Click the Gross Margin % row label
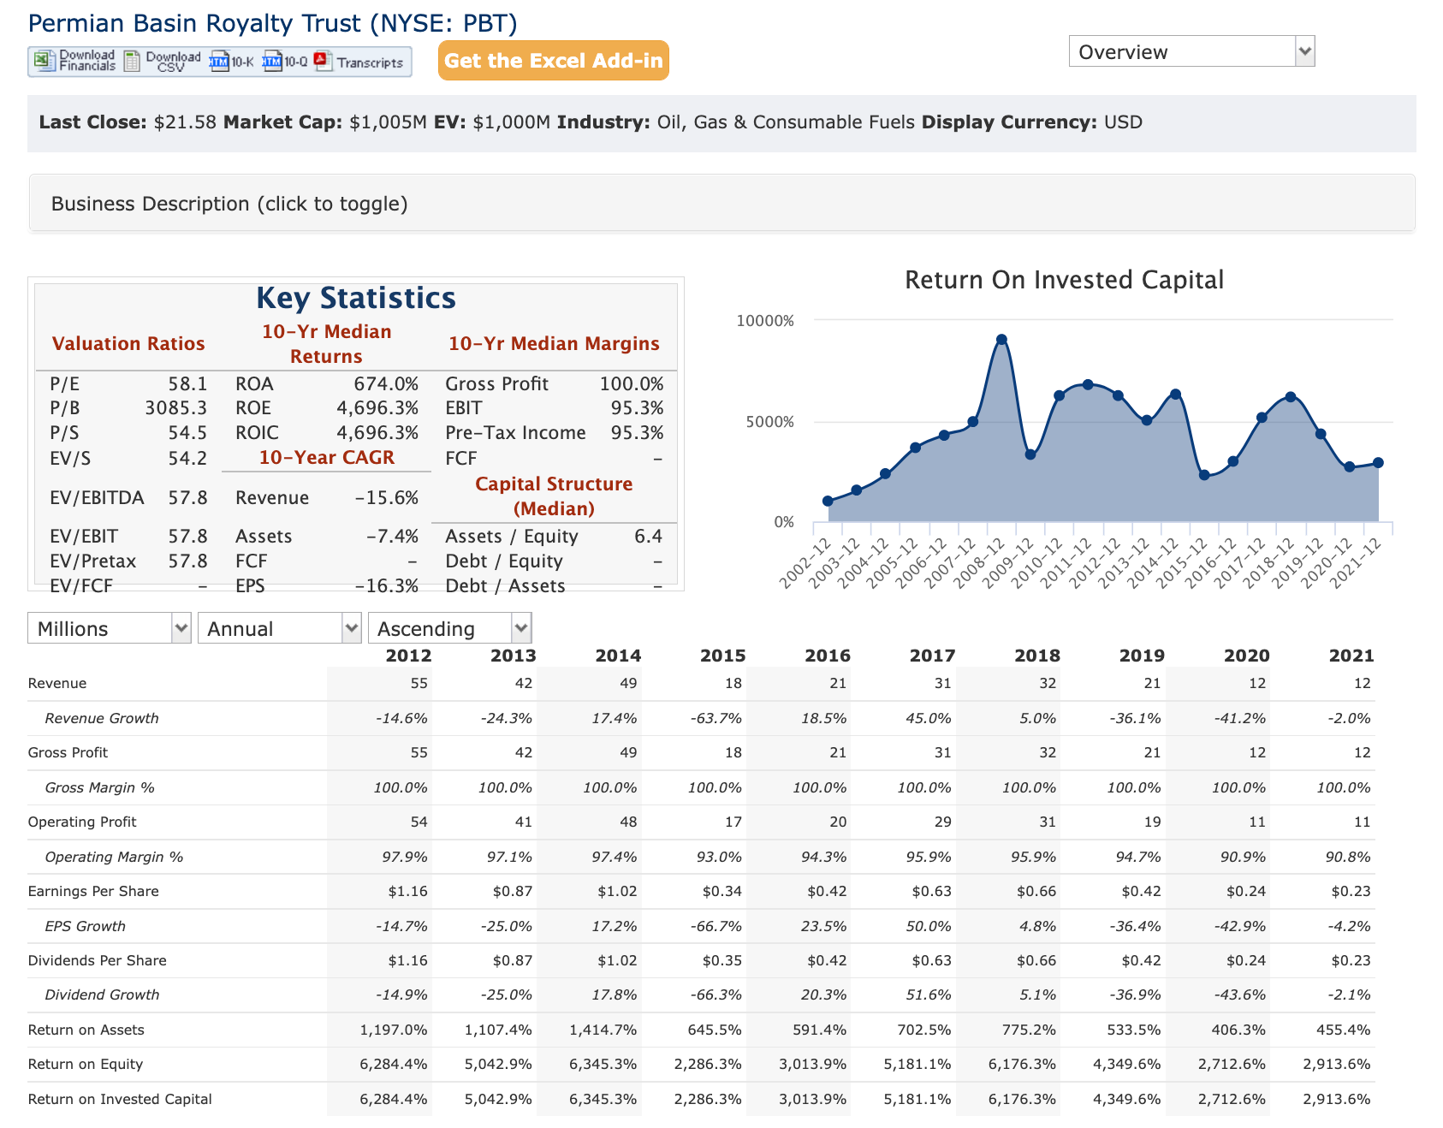The image size is (1443, 1128). [99, 787]
